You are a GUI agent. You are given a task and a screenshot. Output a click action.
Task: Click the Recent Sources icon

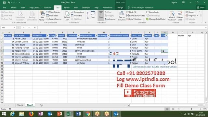click(x=47, y=19)
